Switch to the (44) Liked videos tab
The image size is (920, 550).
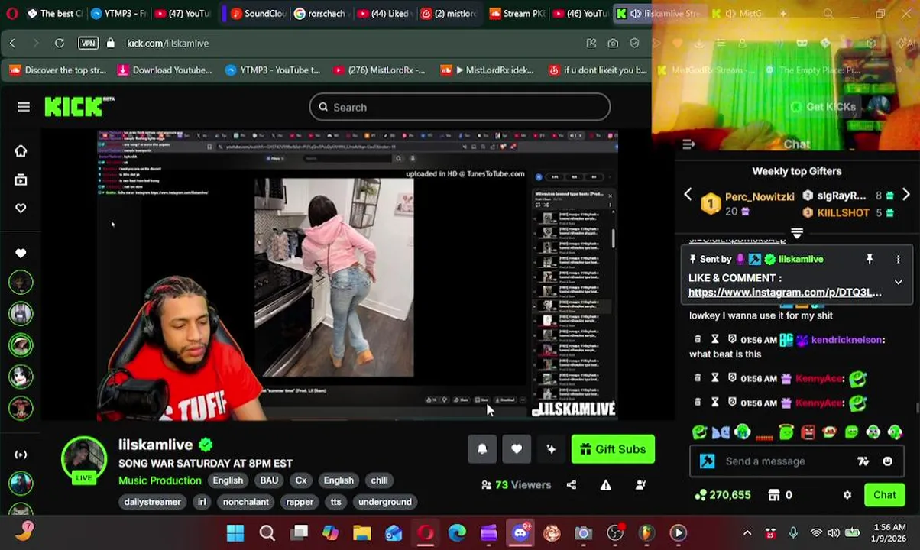click(x=384, y=14)
